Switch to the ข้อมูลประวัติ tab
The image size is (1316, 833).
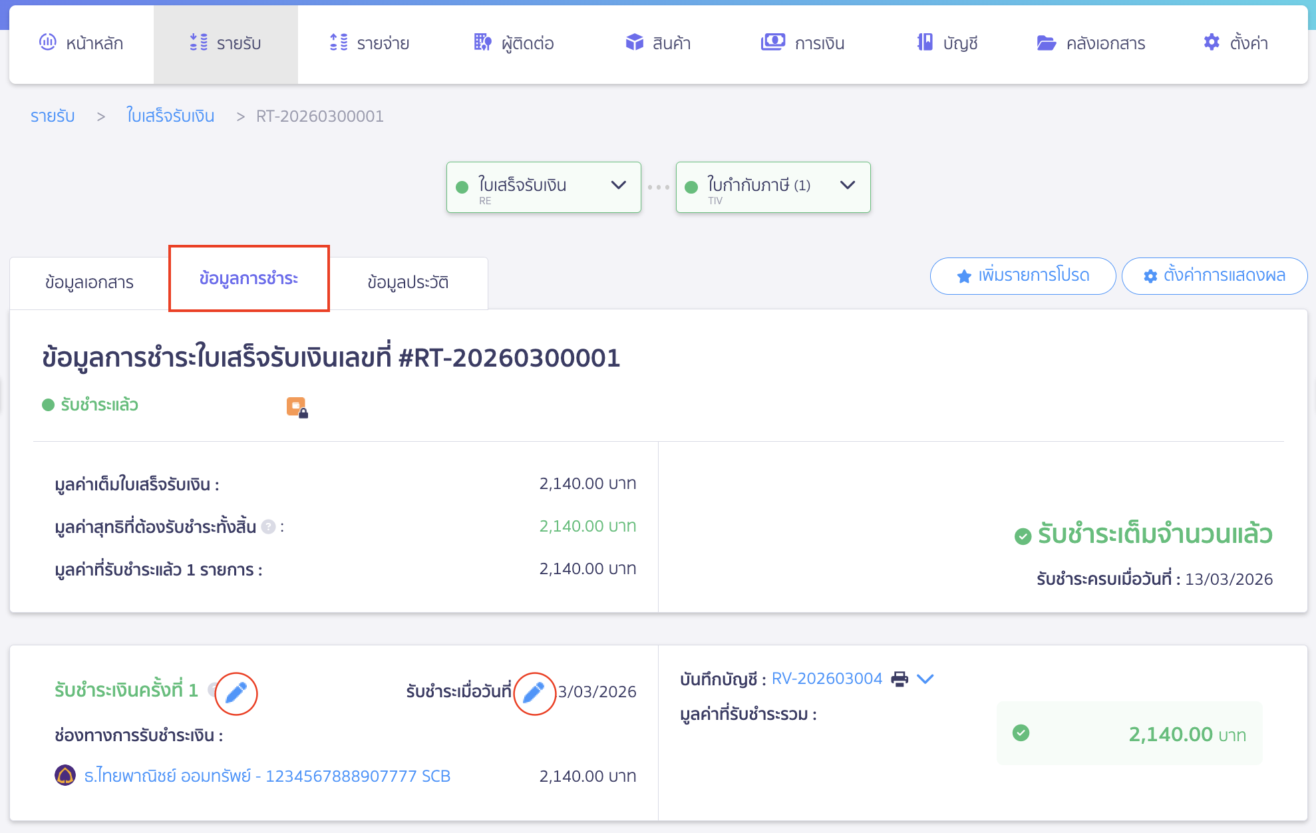pyautogui.click(x=408, y=282)
